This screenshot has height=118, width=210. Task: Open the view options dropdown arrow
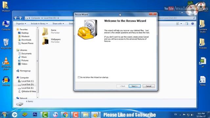181,24
